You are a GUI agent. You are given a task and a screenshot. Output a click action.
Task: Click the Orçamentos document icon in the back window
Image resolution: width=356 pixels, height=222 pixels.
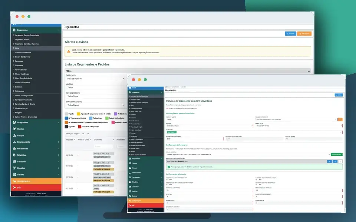(x=14, y=30)
